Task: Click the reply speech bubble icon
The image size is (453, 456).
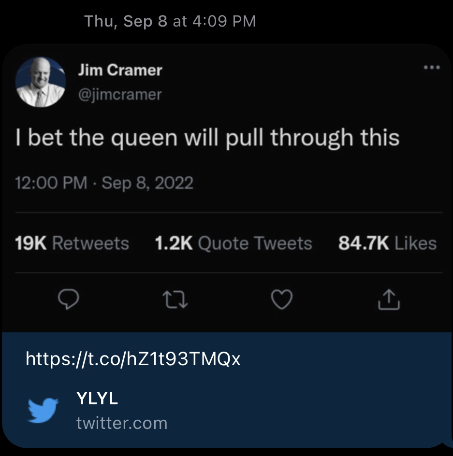Action: pyautogui.click(x=68, y=300)
